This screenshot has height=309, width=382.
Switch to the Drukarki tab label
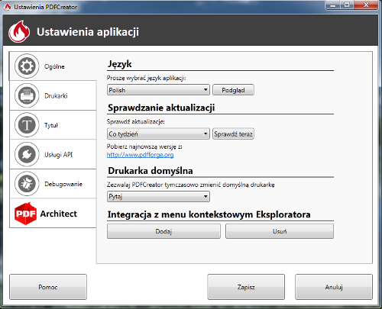click(56, 96)
